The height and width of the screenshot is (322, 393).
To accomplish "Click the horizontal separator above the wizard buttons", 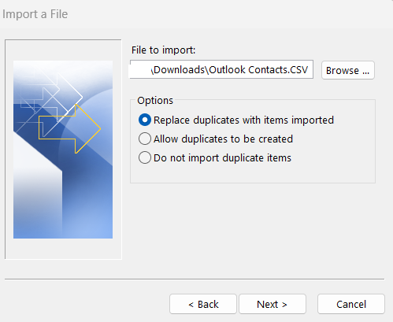I will [x=195, y=279].
